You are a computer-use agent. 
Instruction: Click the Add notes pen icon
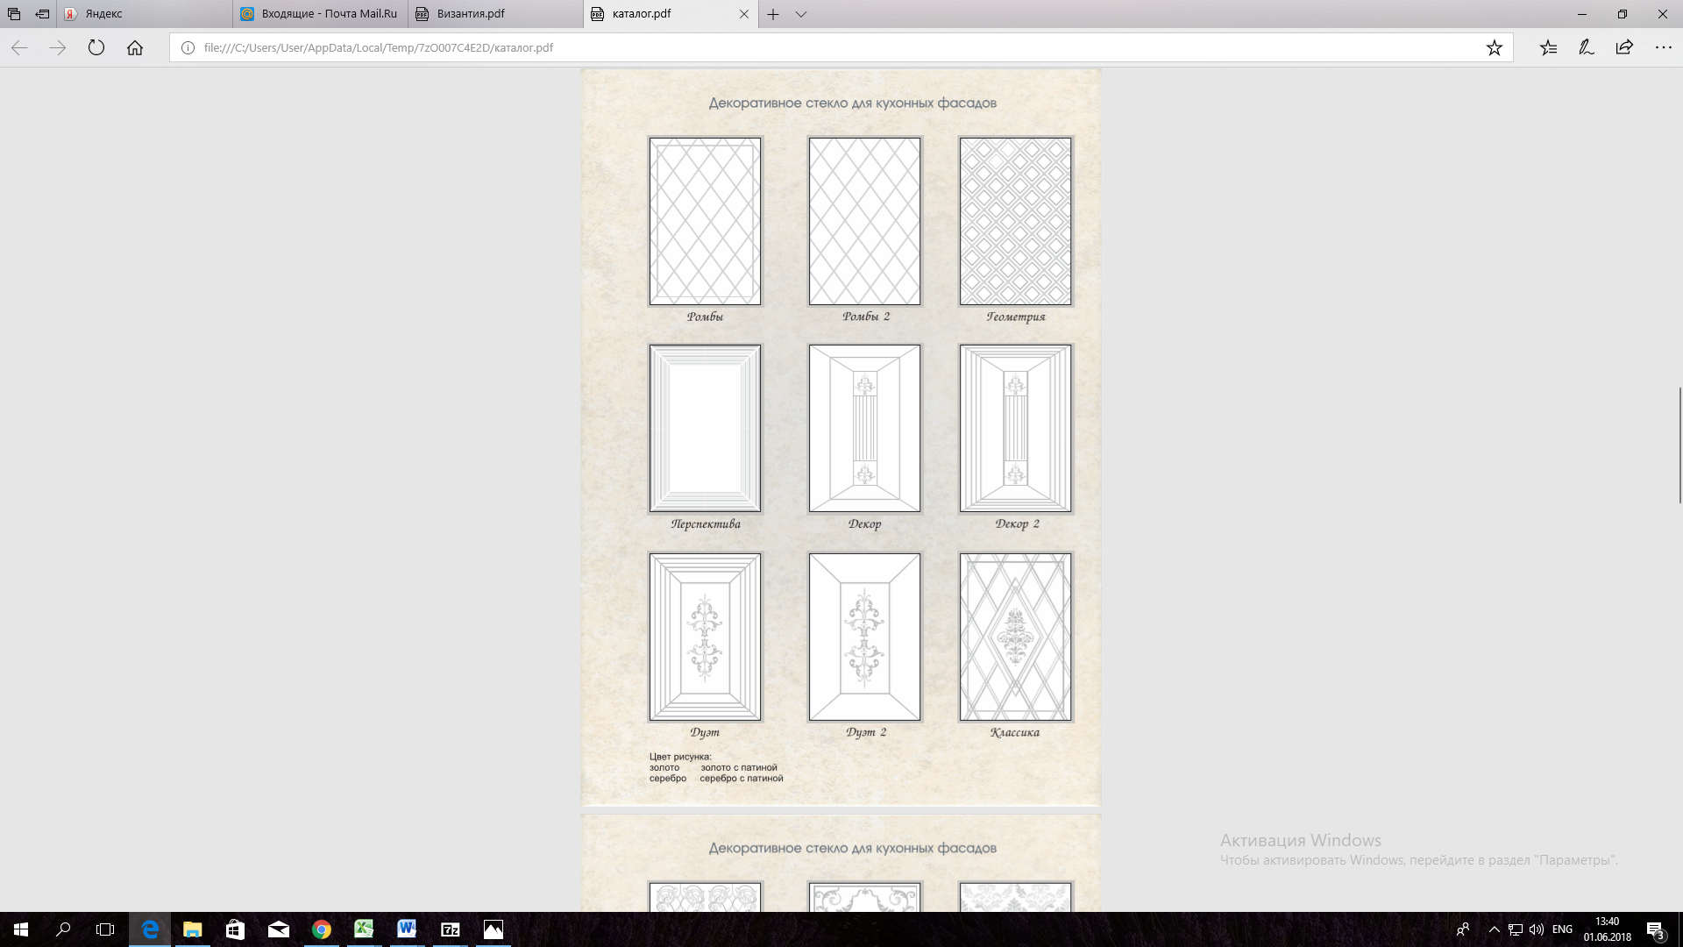(x=1587, y=48)
